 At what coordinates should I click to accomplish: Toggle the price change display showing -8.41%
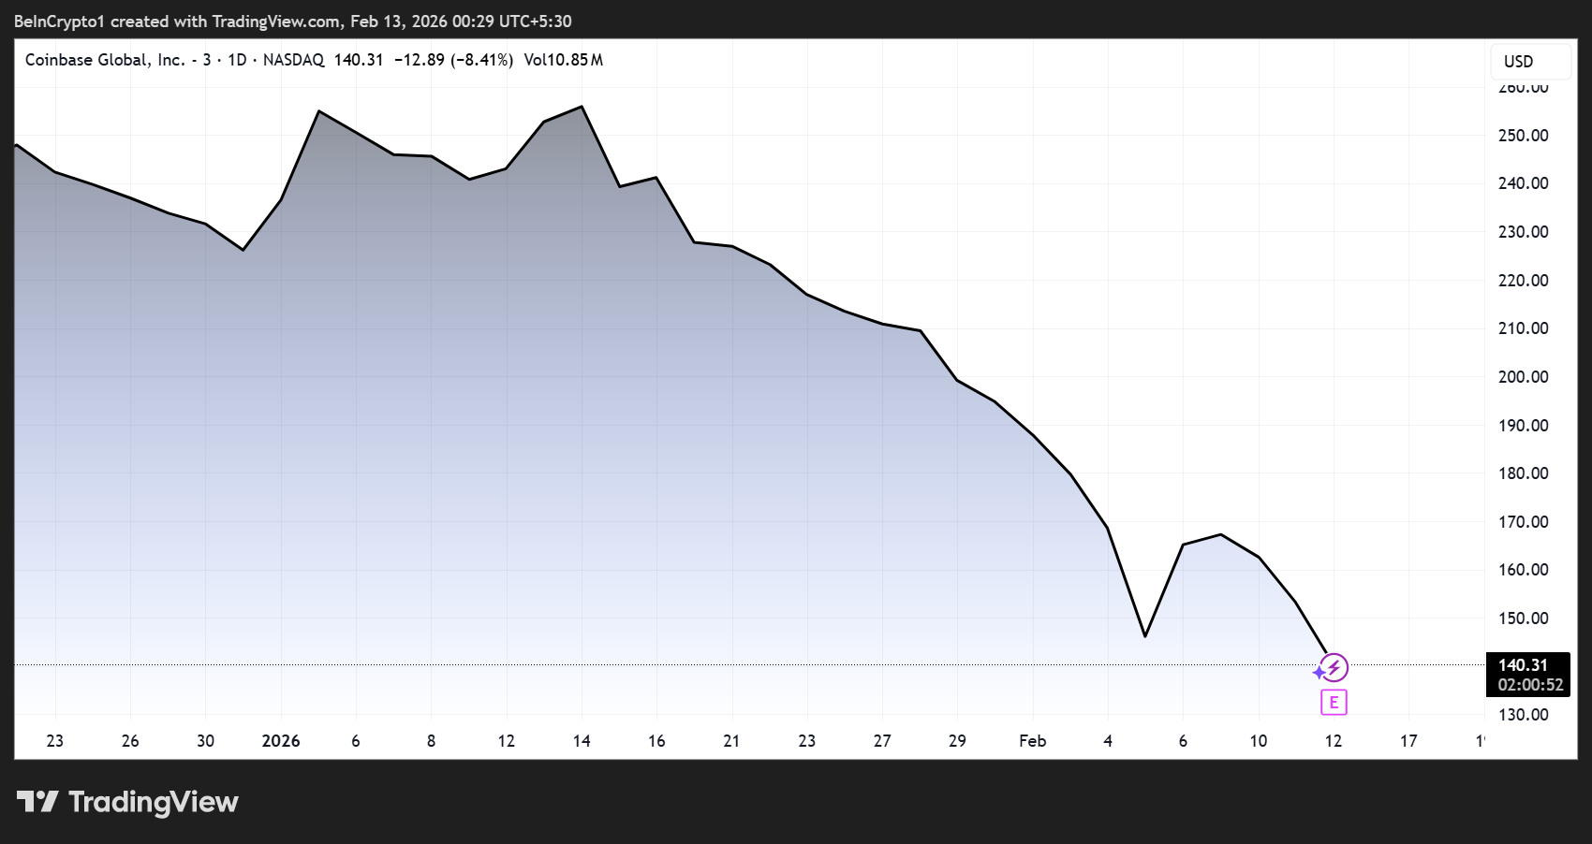482,59
